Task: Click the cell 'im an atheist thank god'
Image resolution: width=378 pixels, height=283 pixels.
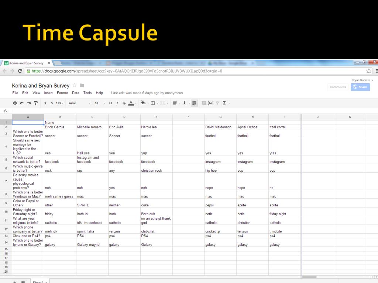Action: 156,220
